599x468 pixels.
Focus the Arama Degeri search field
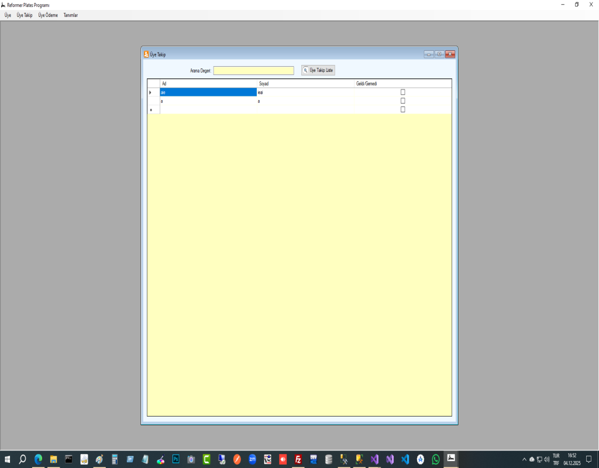tap(253, 71)
